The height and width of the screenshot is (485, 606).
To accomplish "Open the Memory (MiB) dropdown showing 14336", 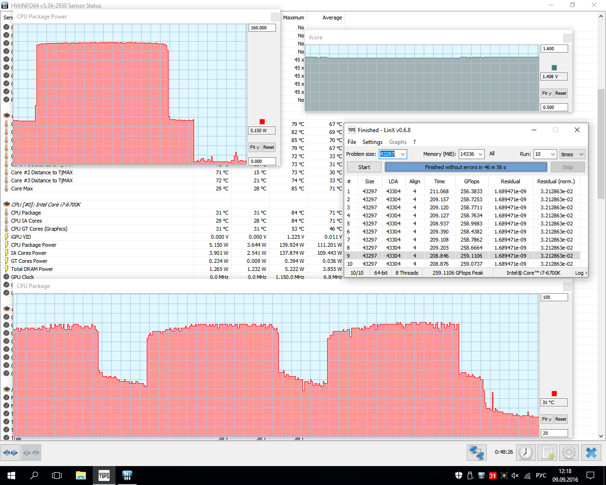I will point(480,154).
